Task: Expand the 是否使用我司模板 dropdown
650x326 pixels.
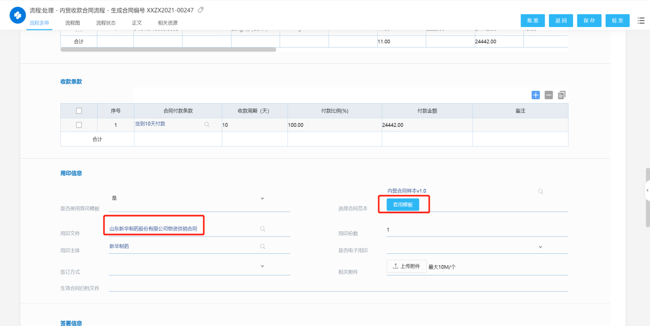Action: point(262,198)
